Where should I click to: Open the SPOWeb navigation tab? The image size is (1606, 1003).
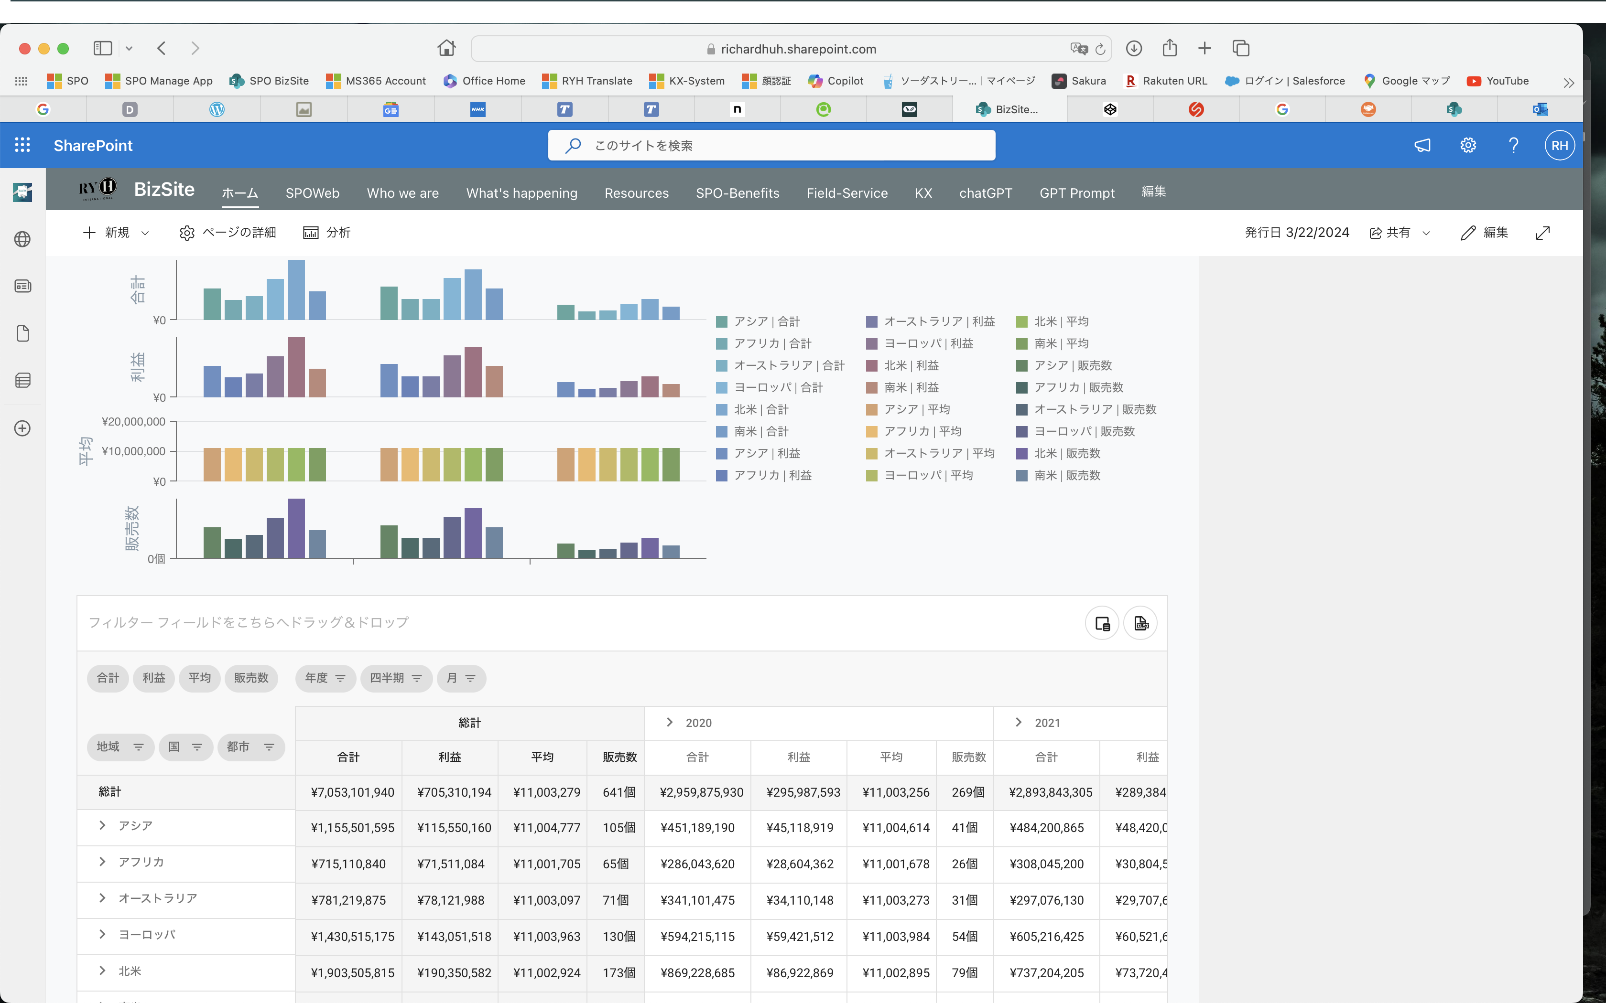(x=312, y=193)
